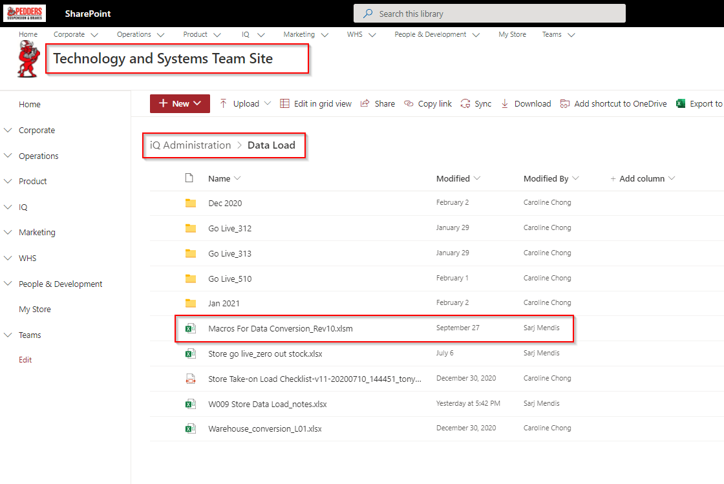Click the search magnifier icon
The image size is (724, 484).
[368, 14]
